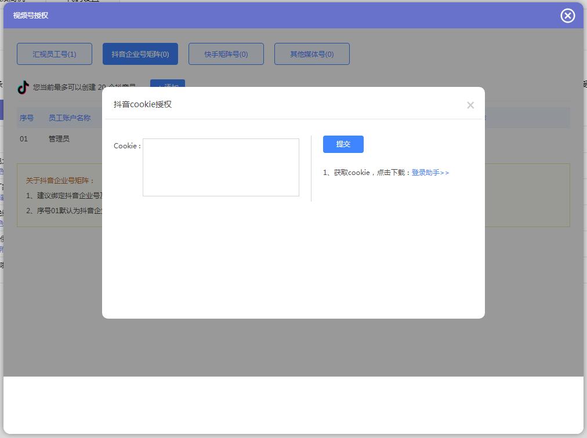
Task: Click the Douyin logo icon
Action: [x=23, y=87]
